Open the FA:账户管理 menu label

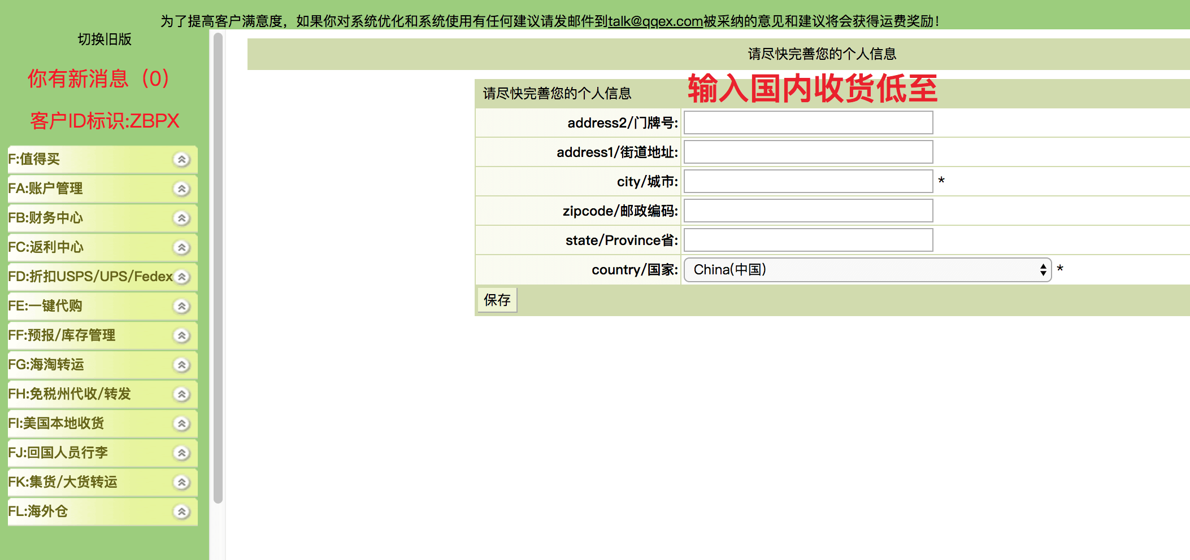[x=45, y=189]
